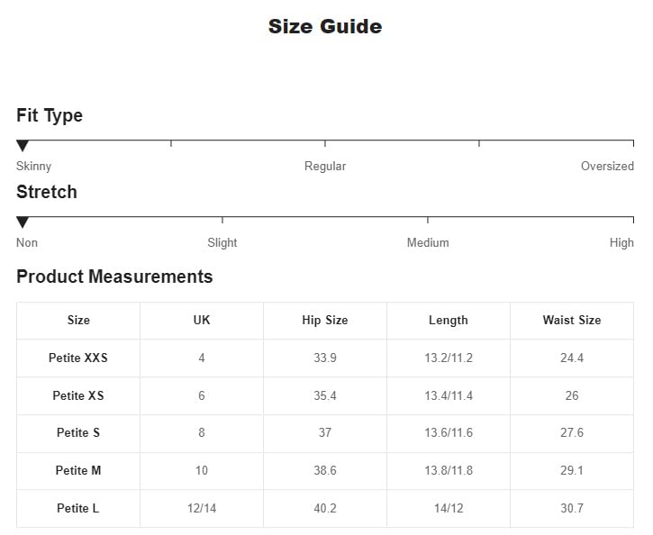Viewport: 653px width, 535px height.
Task: Click the Skinny fit label
Action: [34, 167]
